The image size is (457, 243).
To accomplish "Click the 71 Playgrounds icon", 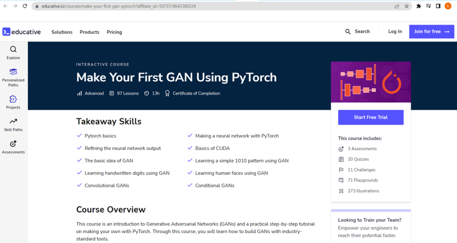I will click(x=341, y=180).
